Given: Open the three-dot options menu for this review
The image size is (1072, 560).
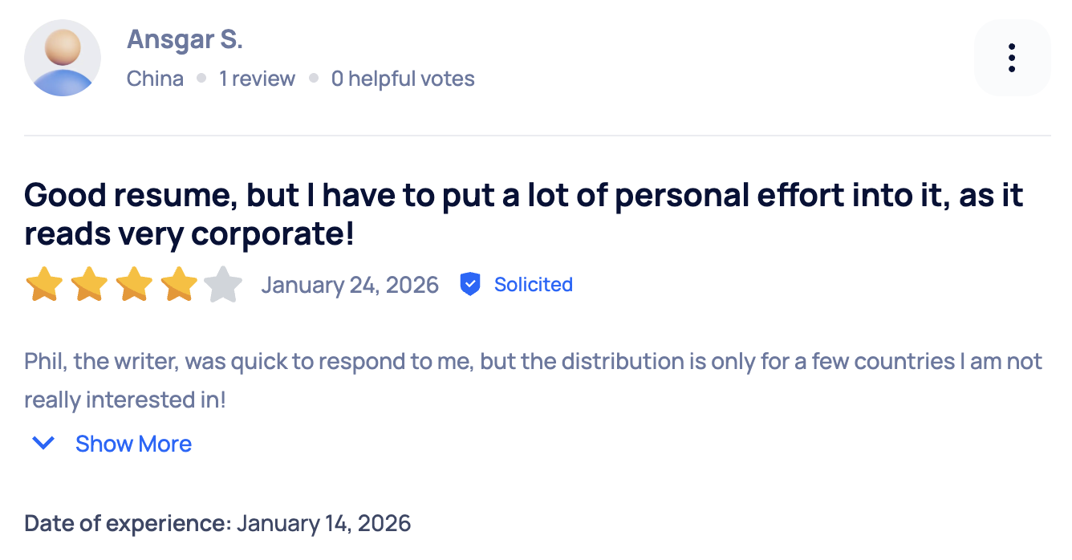Looking at the screenshot, I should (1012, 57).
